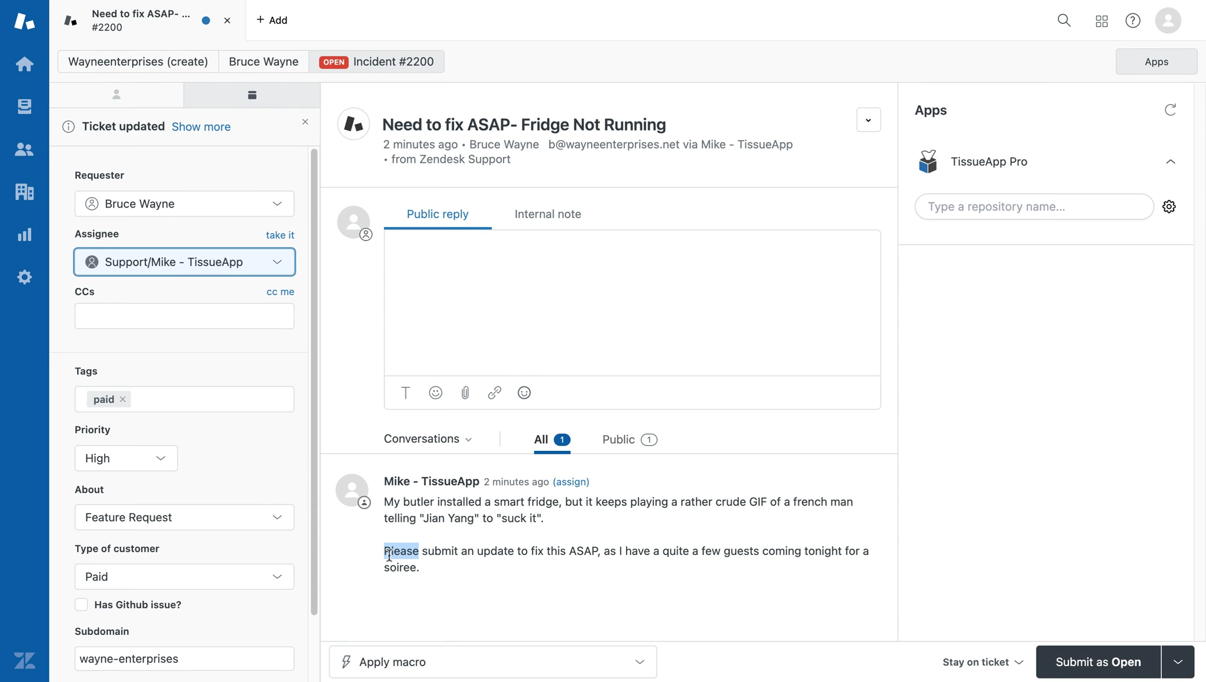Open the Stay on ticket dropdown
Viewport: 1206px width, 682px height.
(982, 662)
